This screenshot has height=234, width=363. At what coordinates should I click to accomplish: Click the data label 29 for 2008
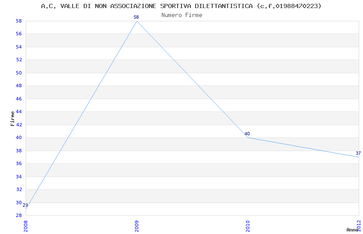point(25,205)
